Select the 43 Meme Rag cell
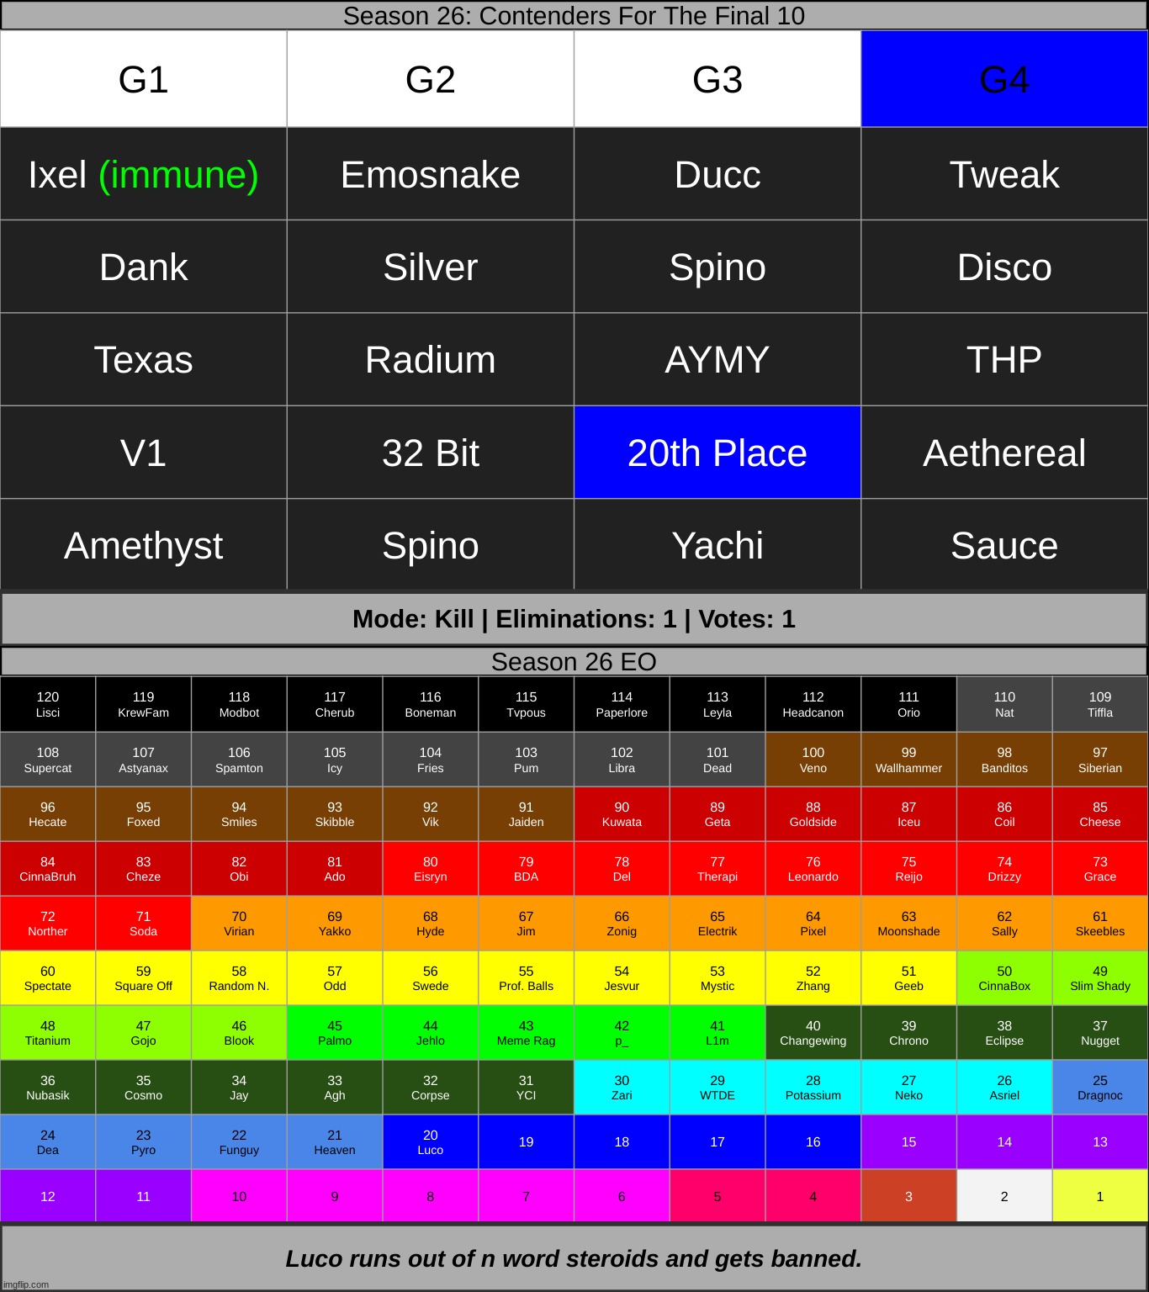The height and width of the screenshot is (1292, 1149). click(x=526, y=1033)
